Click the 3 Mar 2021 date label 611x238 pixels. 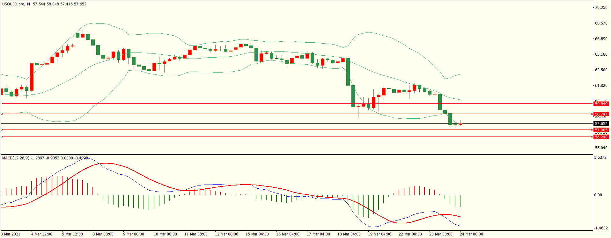coord(11,234)
